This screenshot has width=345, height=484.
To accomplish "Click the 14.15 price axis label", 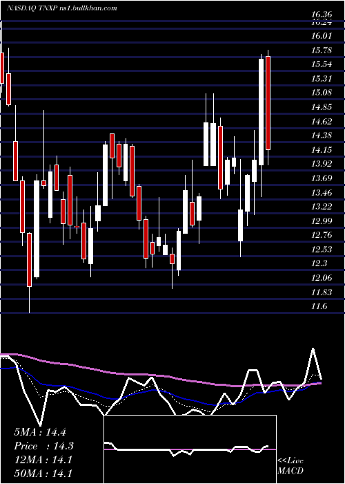I will click(322, 150).
